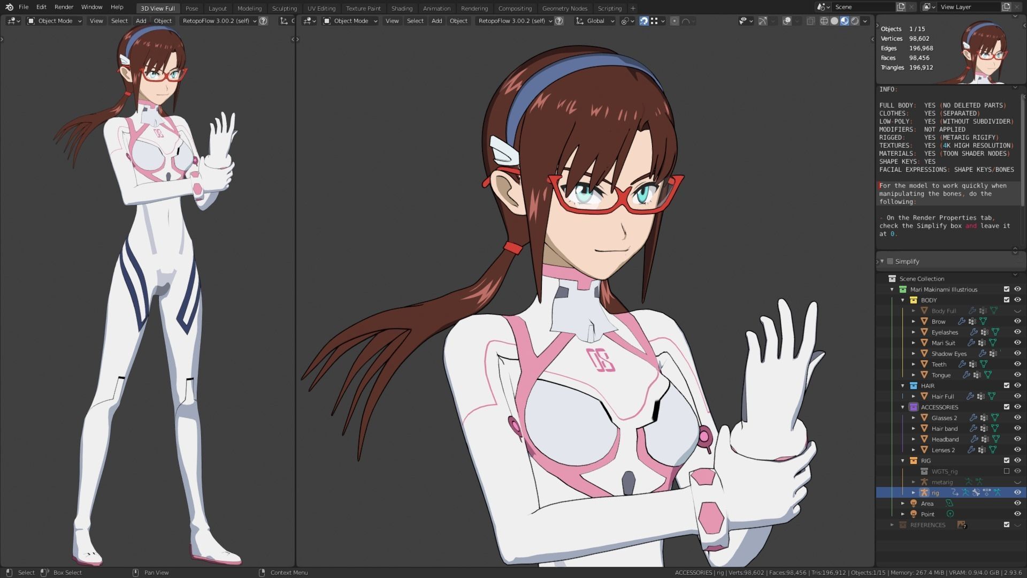Open the shading options dropdown arrow

coord(865,21)
